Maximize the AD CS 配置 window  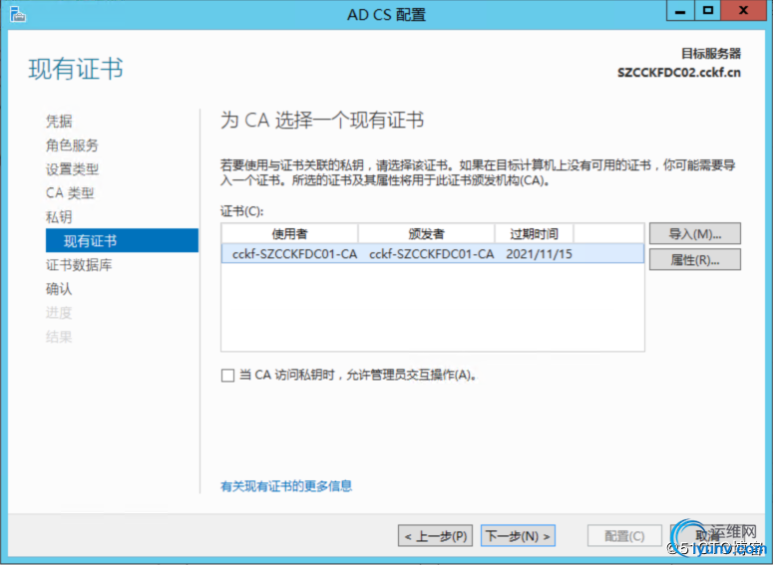708,11
